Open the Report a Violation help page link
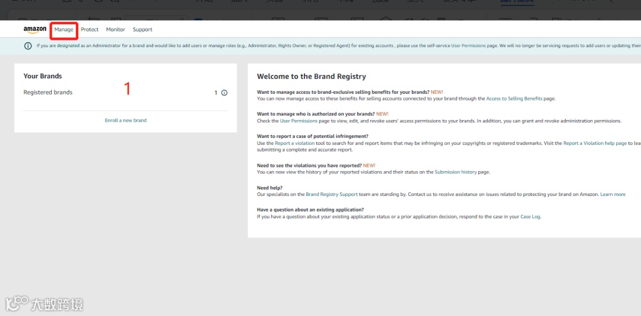This screenshot has height=316, width=641. [595, 143]
